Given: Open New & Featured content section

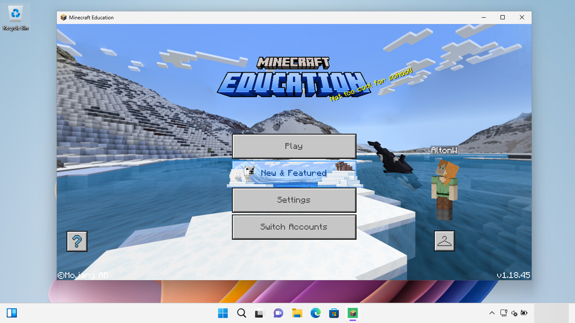Looking at the screenshot, I should click(293, 173).
